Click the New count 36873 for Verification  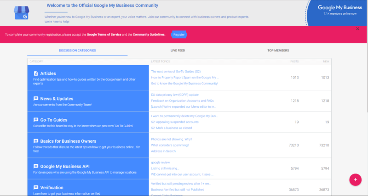[x=324, y=190]
